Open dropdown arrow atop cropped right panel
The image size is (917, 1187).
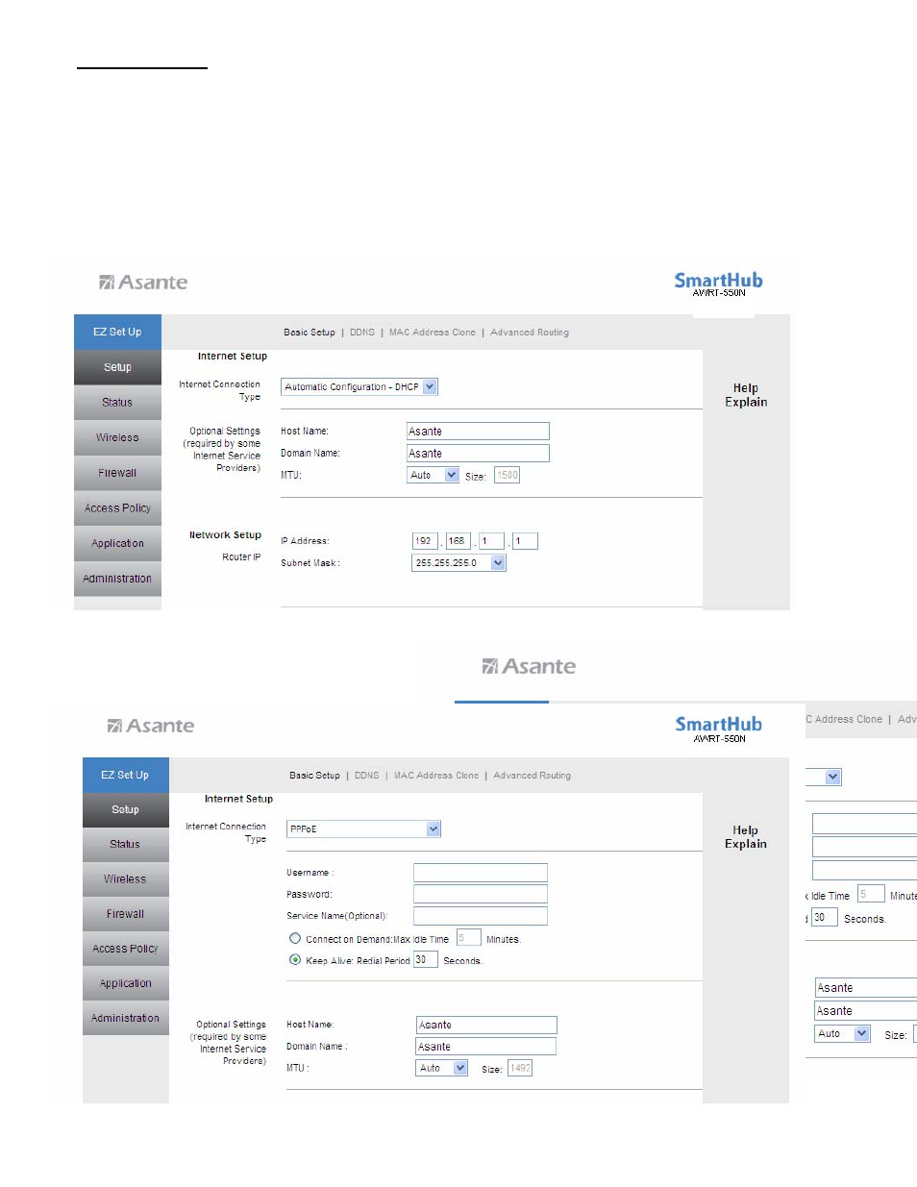[833, 777]
